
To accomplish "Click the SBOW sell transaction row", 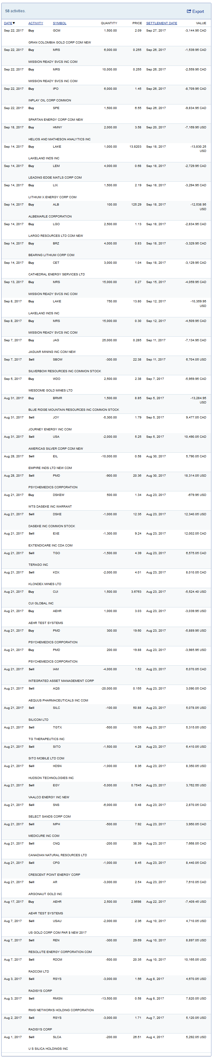I will (x=106, y=365).
